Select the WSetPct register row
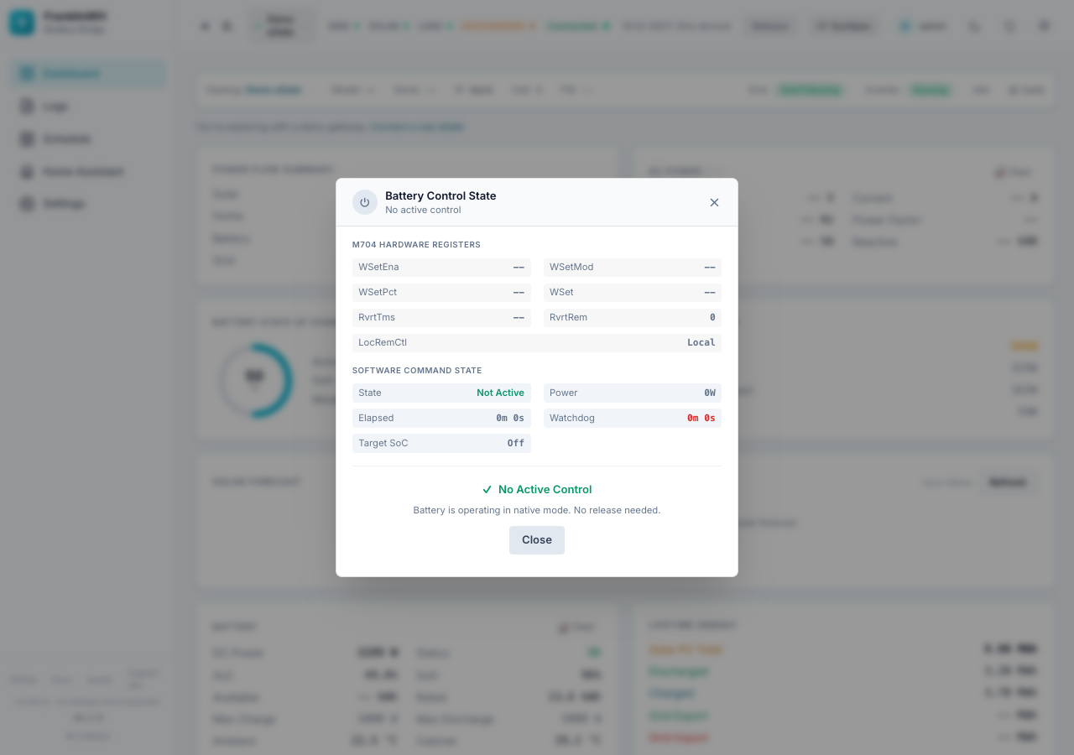 click(441, 293)
